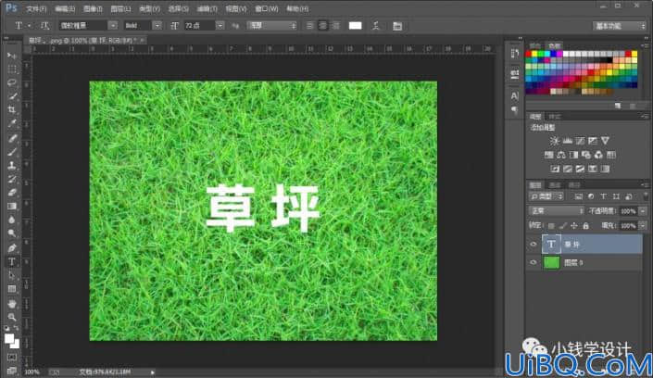The height and width of the screenshot is (378, 653).
Task: Add an Exposure adjustment
Action: pyautogui.click(x=593, y=141)
